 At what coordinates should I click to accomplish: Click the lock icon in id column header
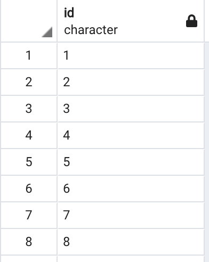point(191,21)
